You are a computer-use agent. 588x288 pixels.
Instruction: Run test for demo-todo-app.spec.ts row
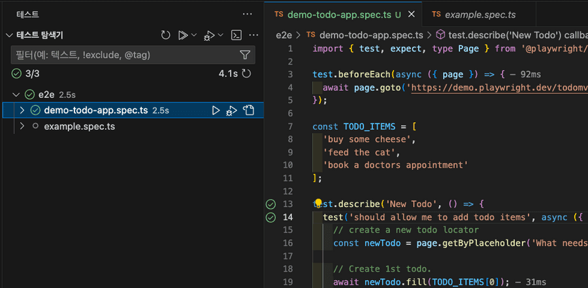pos(216,110)
